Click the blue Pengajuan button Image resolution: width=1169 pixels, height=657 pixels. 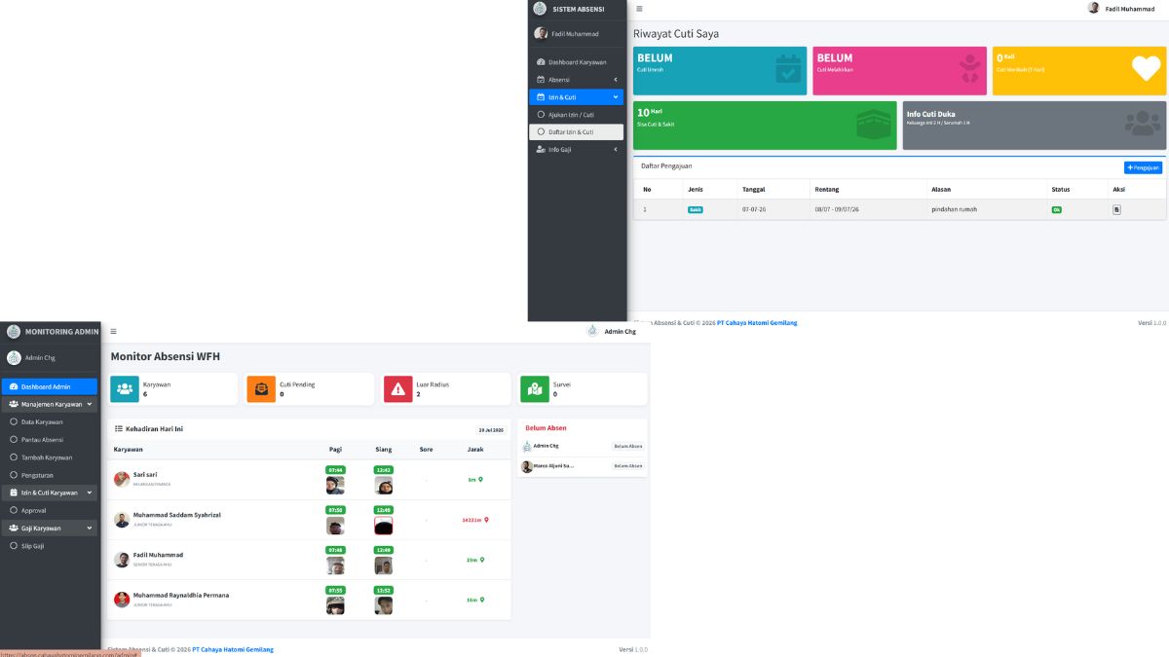coord(1143,167)
